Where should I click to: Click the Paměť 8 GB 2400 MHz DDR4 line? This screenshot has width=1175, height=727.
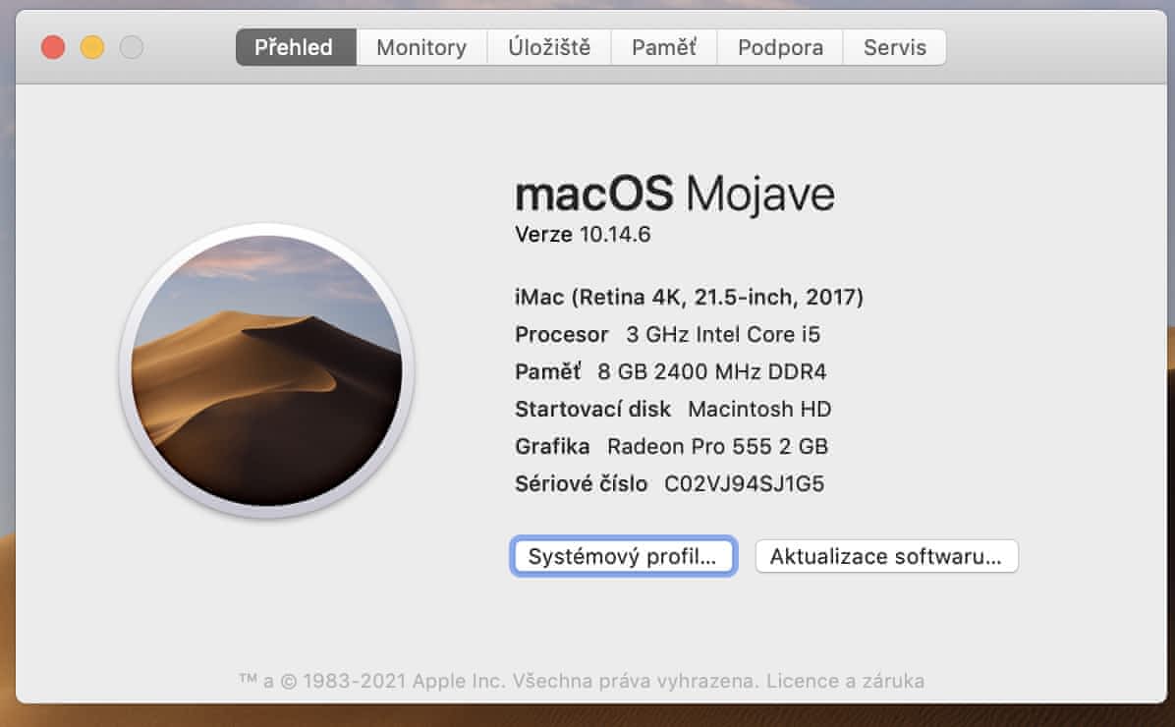pyautogui.click(x=671, y=371)
